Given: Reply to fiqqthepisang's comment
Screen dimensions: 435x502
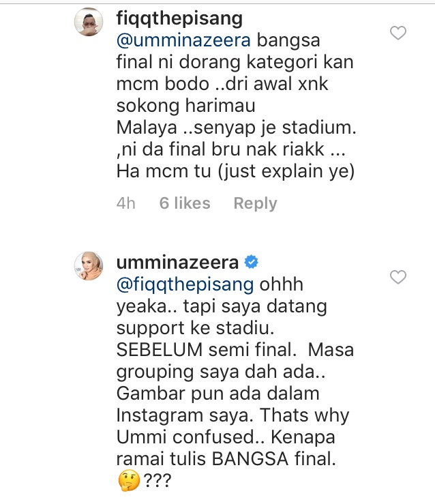Looking at the screenshot, I should coord(255,203).
